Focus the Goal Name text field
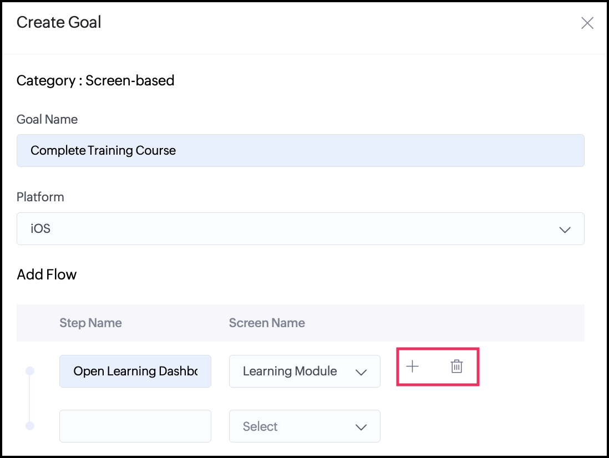The width and height of the screenshot is (609, 458). tap(300, 150)
